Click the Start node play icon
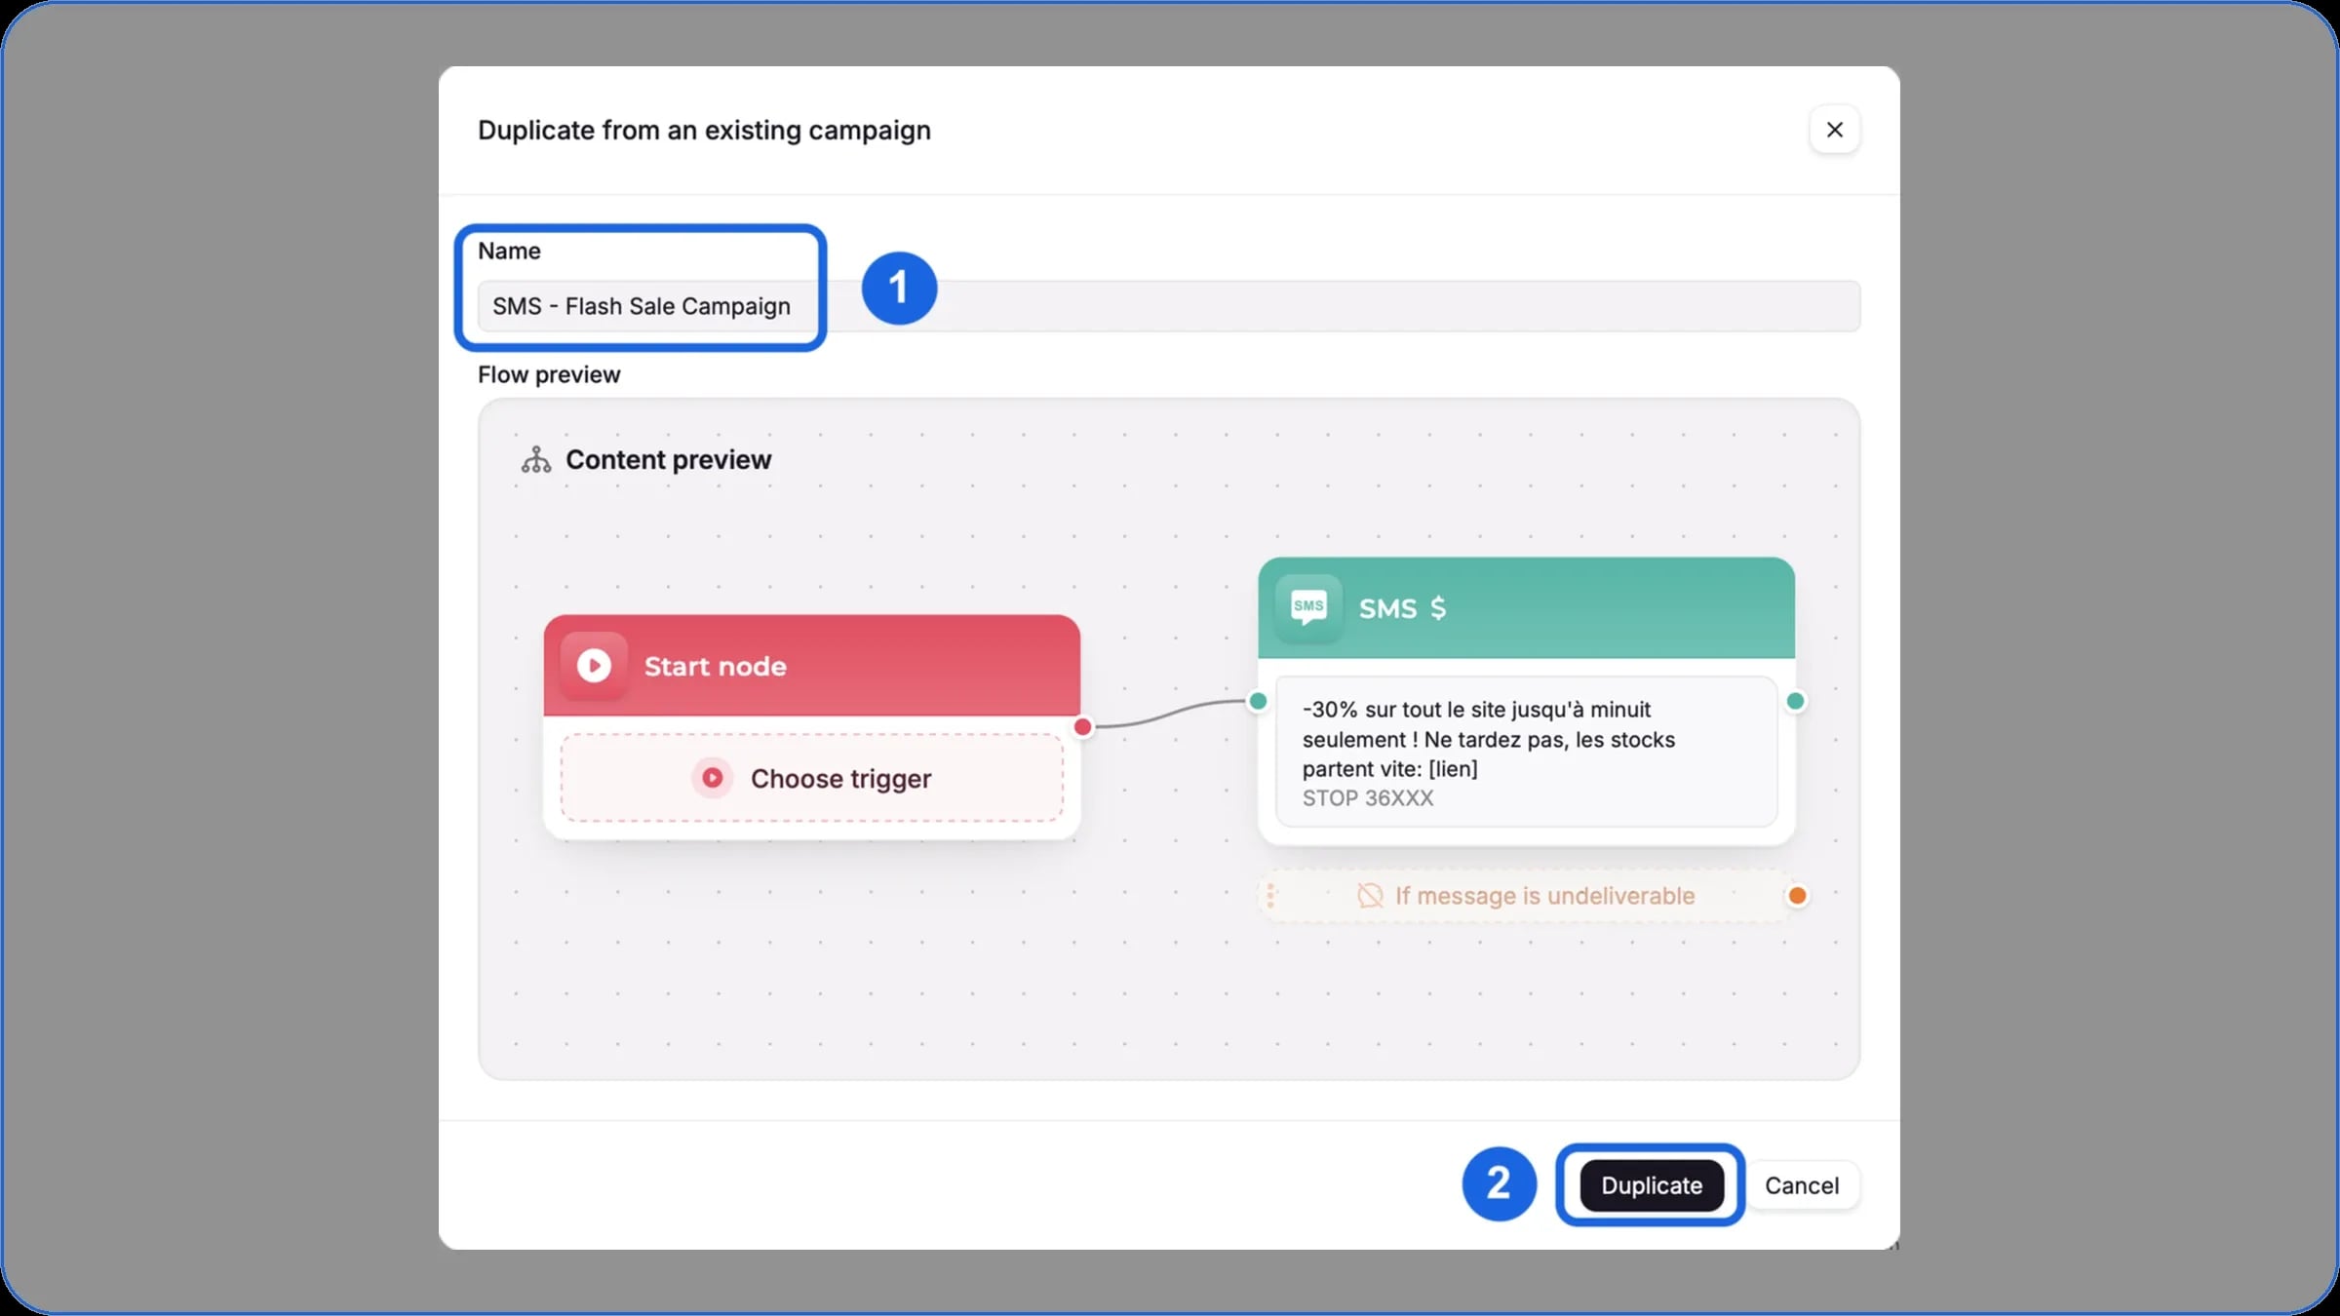Screen dimensions: 2340x1316 [x=594, y=666]
